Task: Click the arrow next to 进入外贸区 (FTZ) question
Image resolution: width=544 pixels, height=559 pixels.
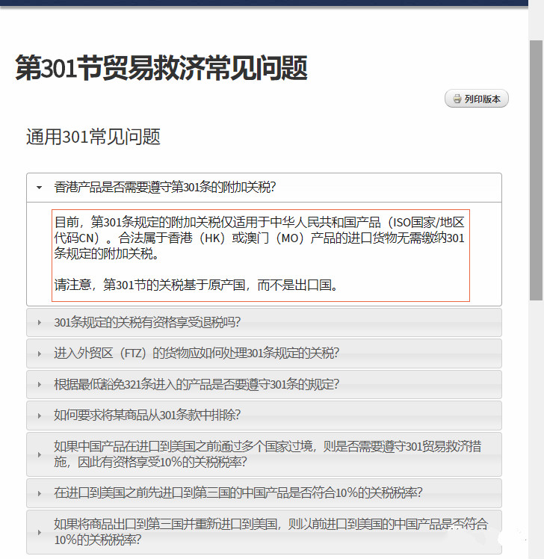Action: [x=39, y=353]
